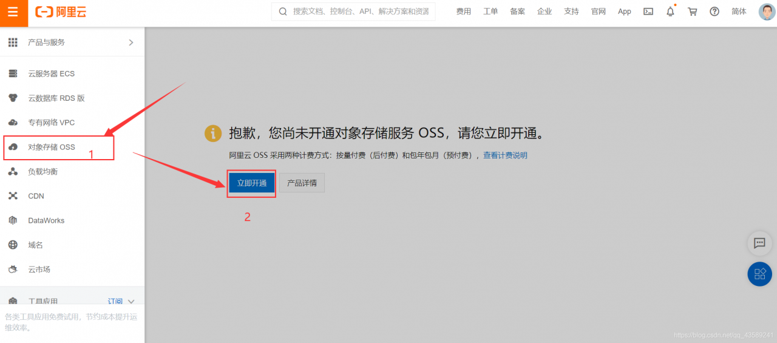Click the 工具应用 cube icon

[13, 301]
